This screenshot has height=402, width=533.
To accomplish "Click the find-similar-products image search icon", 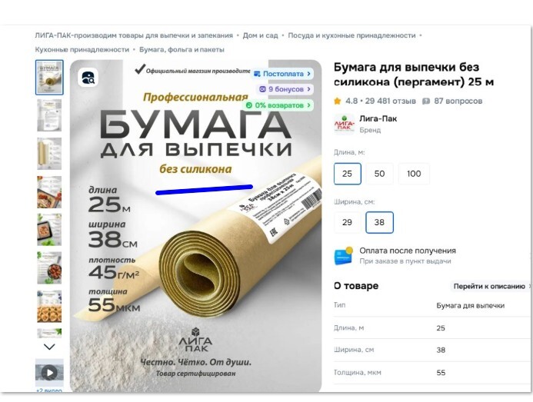I will click(88, 78).
